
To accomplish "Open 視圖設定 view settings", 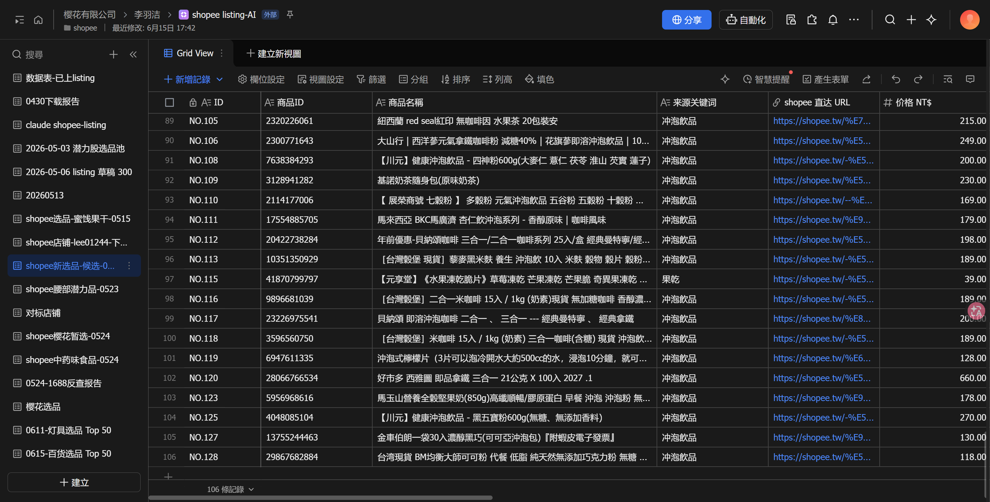I will coord(321,79).
